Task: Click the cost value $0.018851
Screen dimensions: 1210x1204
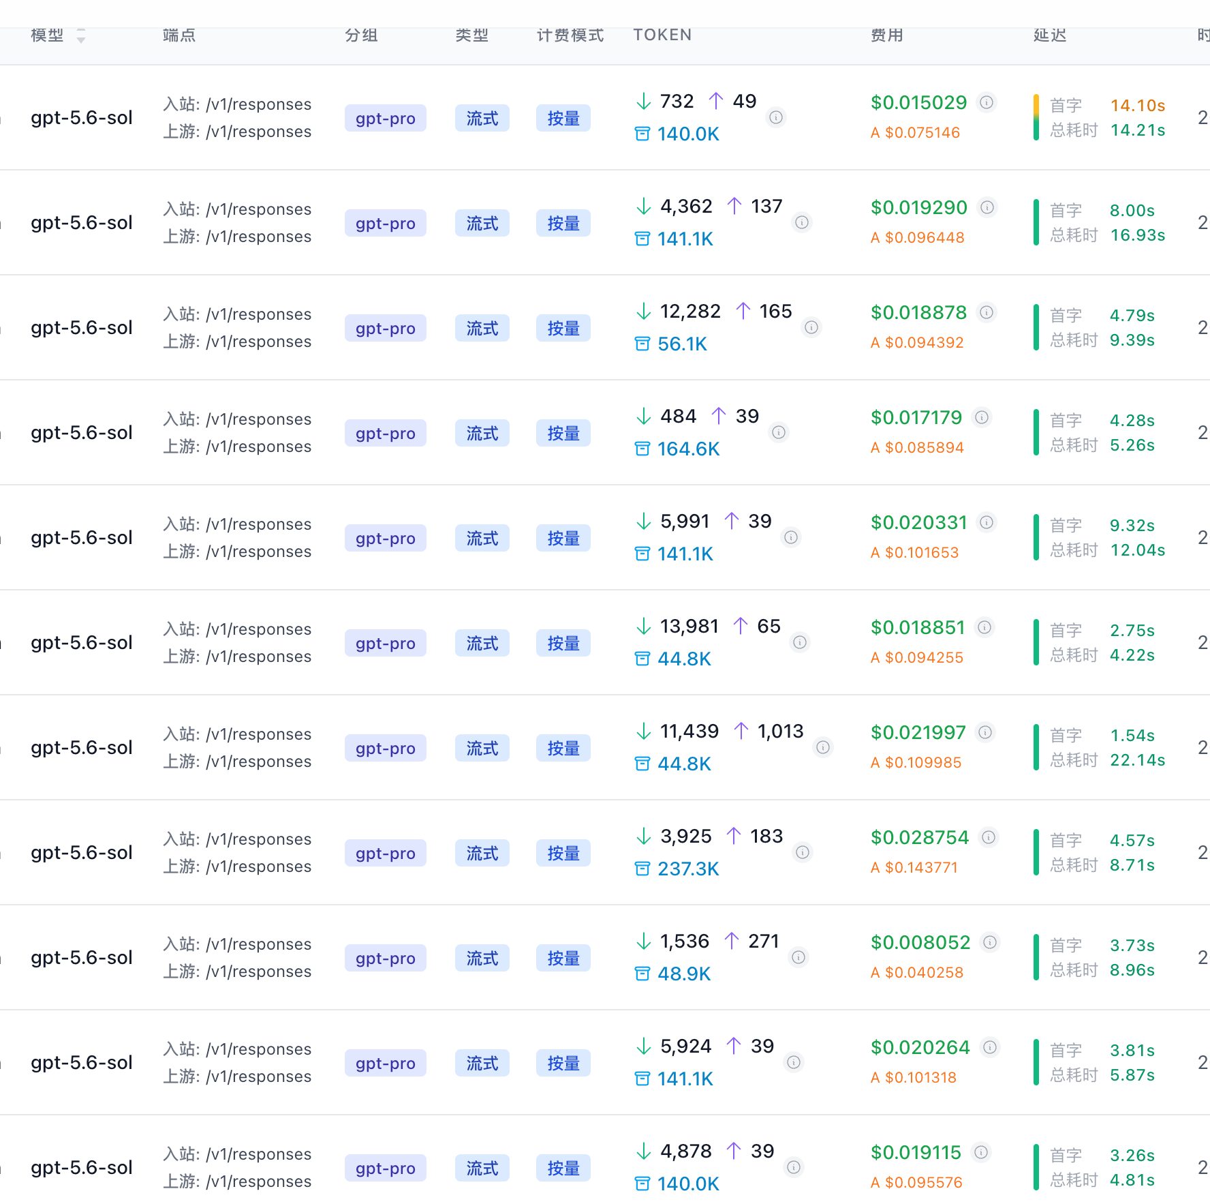Action: pyautogui.click(x=918, y=627)
